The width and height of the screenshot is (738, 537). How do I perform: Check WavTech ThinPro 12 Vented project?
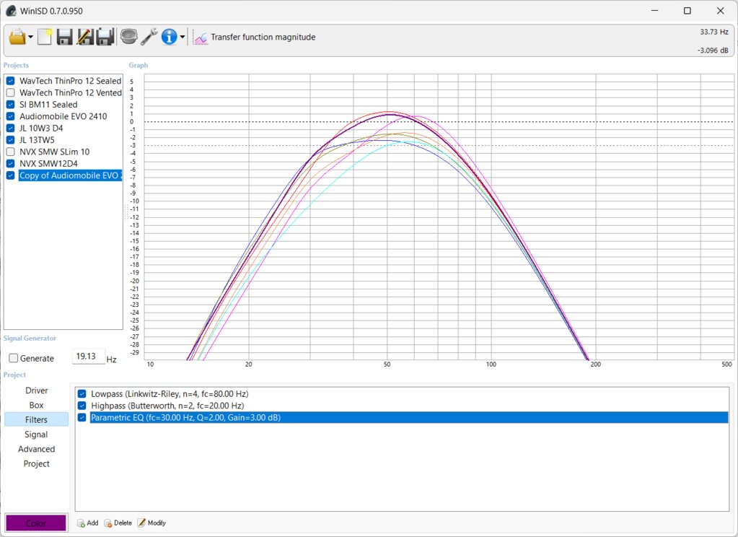point(10,93)
